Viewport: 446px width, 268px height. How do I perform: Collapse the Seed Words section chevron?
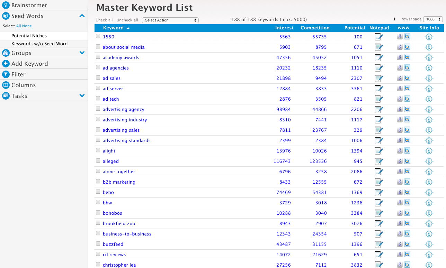pos(82,16)
